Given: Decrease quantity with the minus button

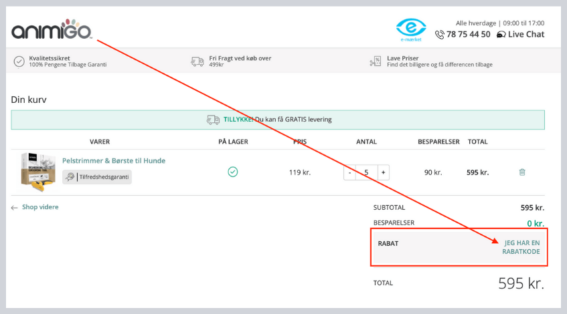Looking at the screenshot, I should [349, 172].
